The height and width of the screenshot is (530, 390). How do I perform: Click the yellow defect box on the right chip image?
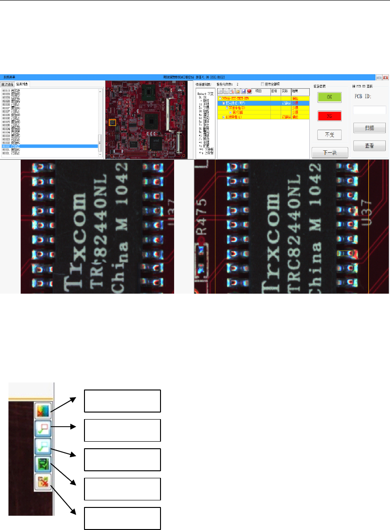[345, 253]
